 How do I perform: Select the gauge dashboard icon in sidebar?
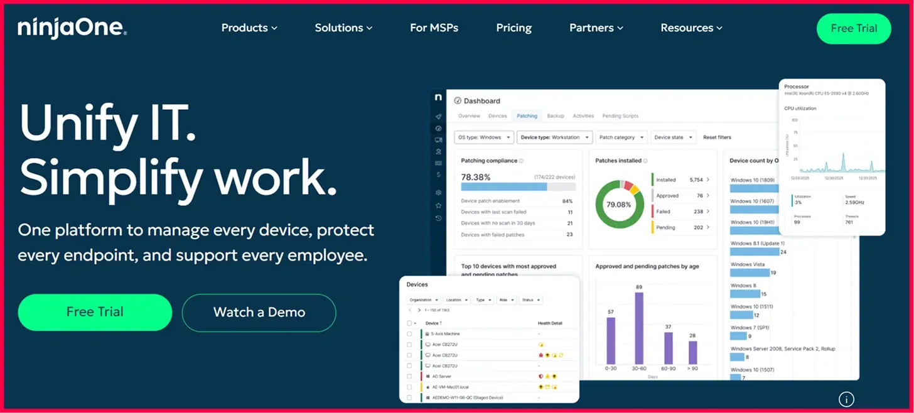point(438,128)
